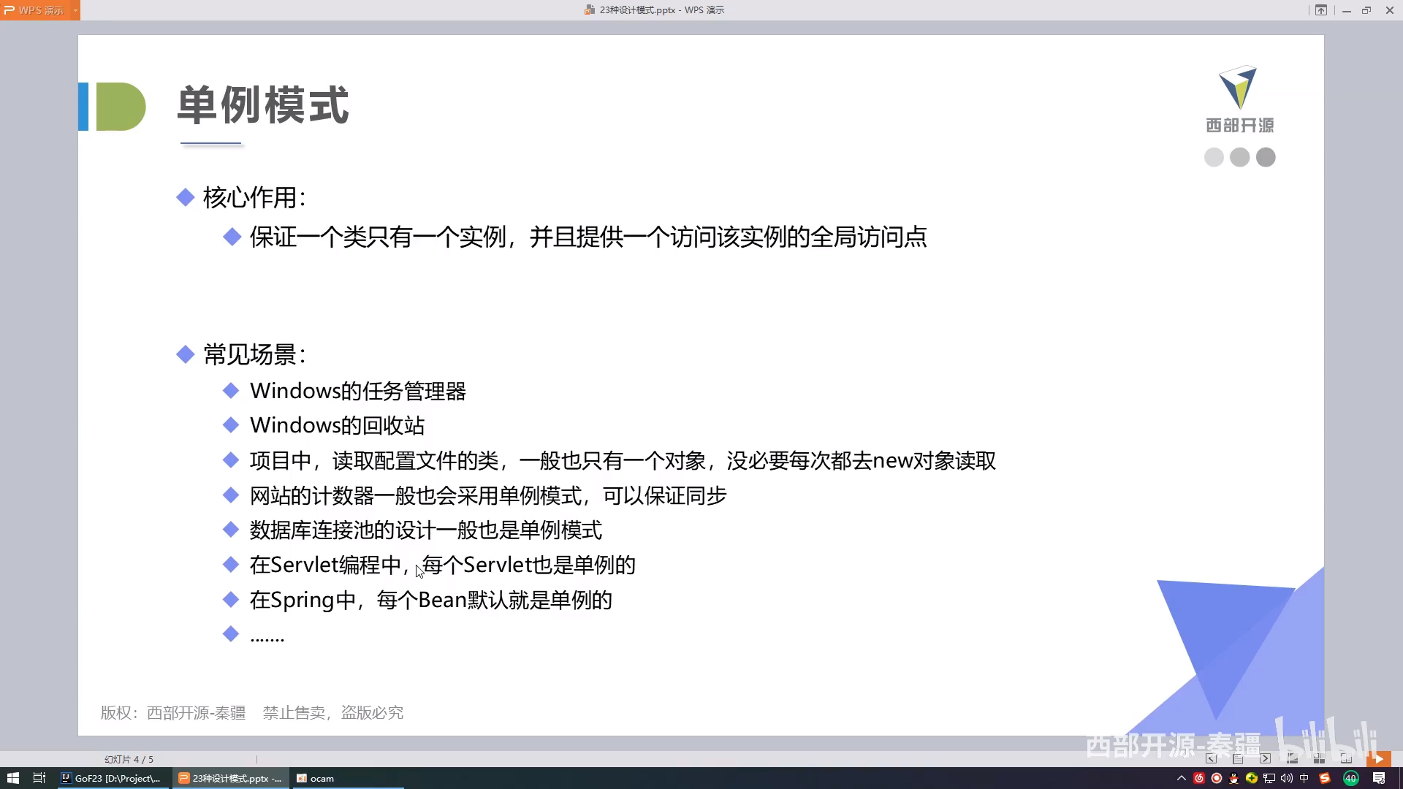Open the volume slider from the tray
The height and width of the screenshot is (789, 1403).
pos(1287,777)
